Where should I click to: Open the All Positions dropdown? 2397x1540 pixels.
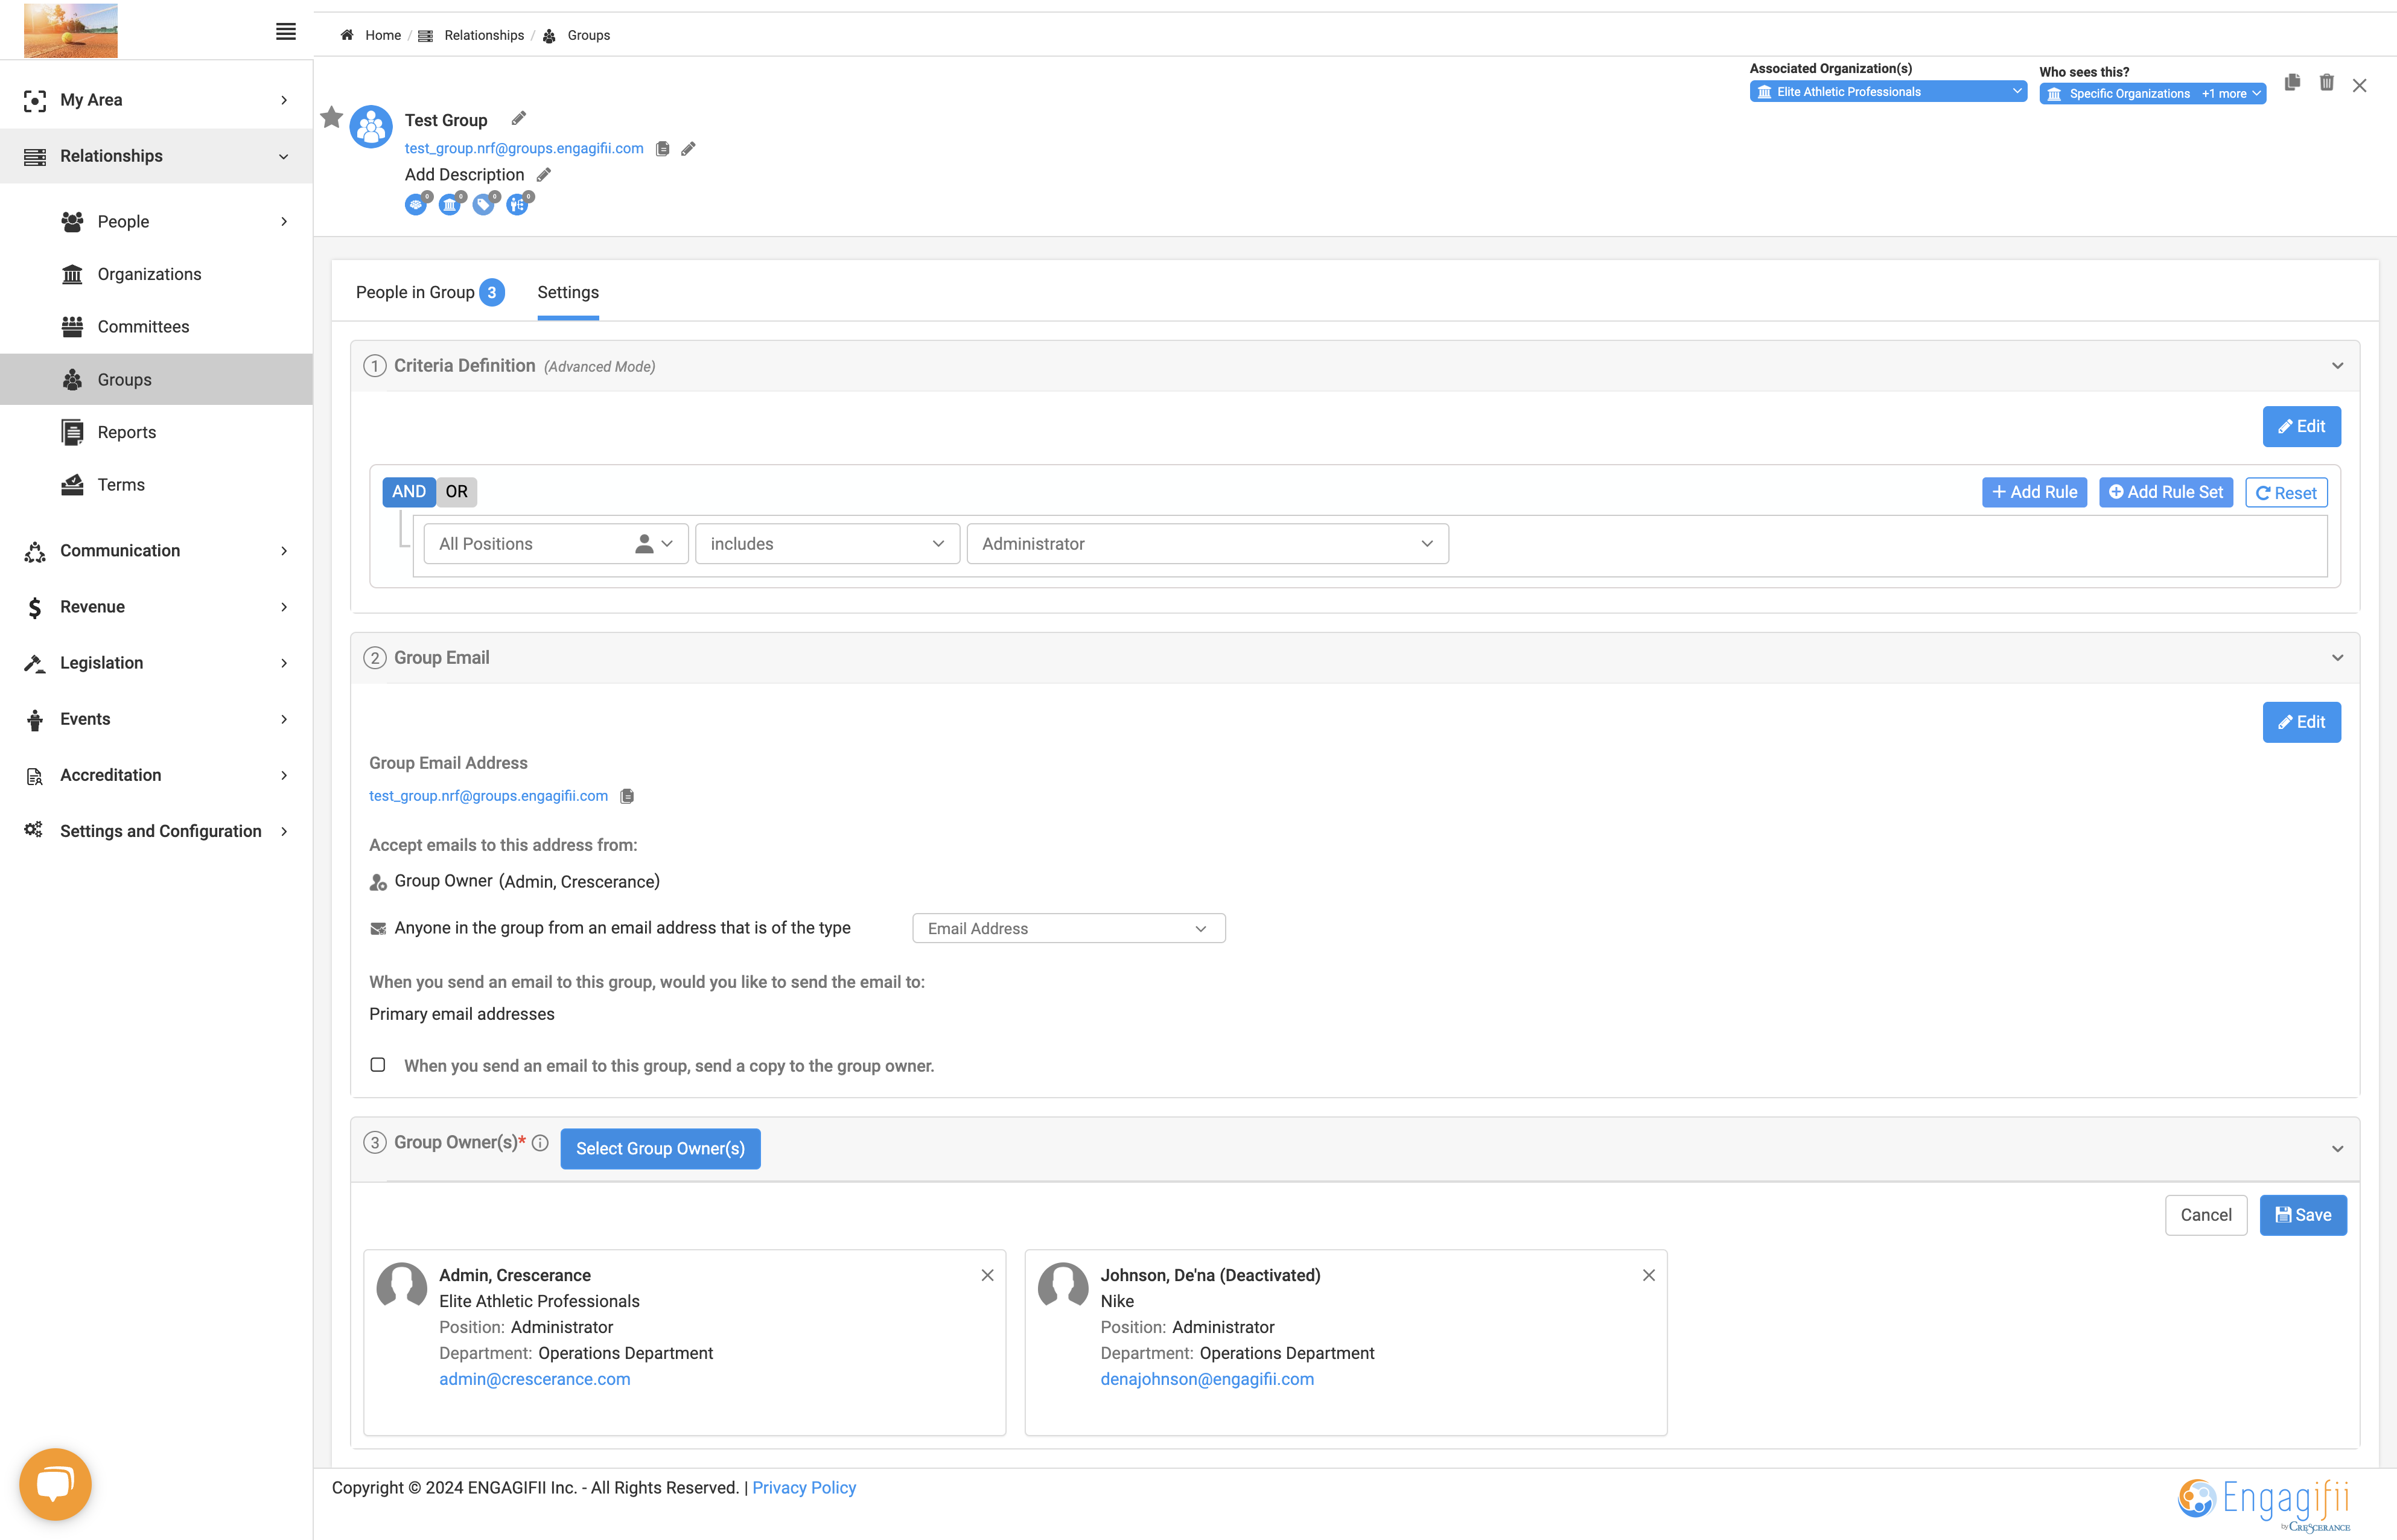click(x=556, y=544)
